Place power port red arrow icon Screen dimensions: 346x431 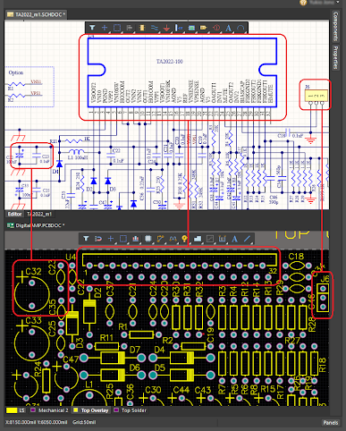(166, 28)
